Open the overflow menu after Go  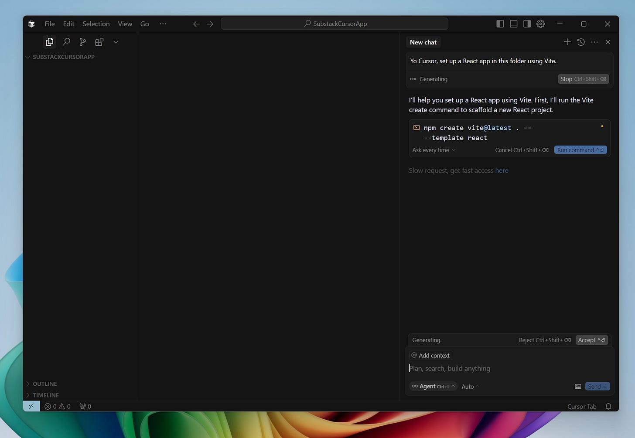click(163, 24)
